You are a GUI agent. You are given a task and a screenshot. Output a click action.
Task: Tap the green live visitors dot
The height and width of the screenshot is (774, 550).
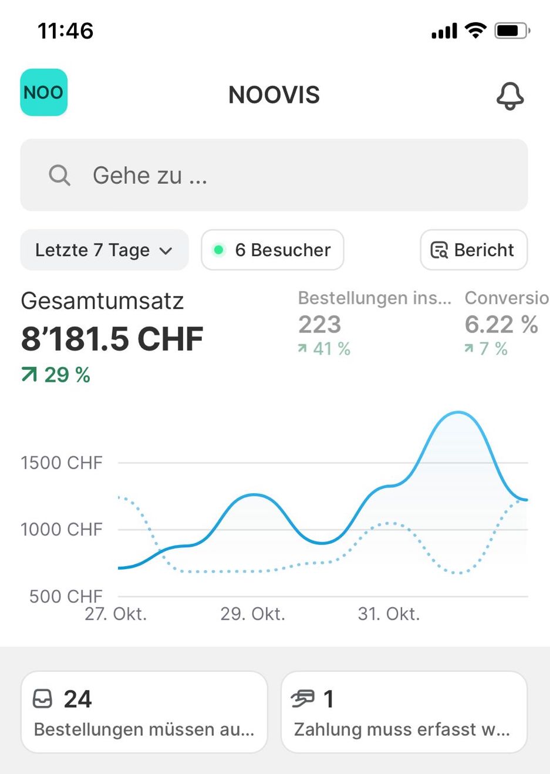click(x=219, y=250)
